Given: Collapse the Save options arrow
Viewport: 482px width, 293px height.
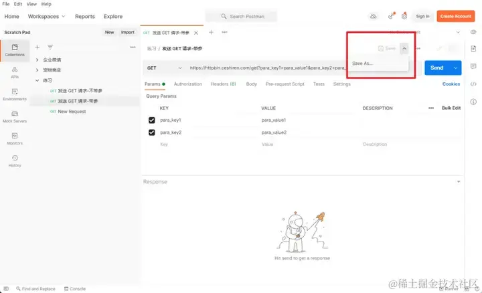Looking at the screenshot, I should pos(404,49).
